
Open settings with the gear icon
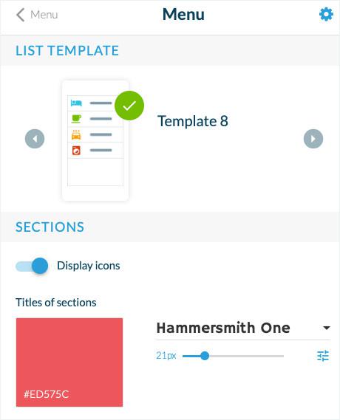coord(326,14)
